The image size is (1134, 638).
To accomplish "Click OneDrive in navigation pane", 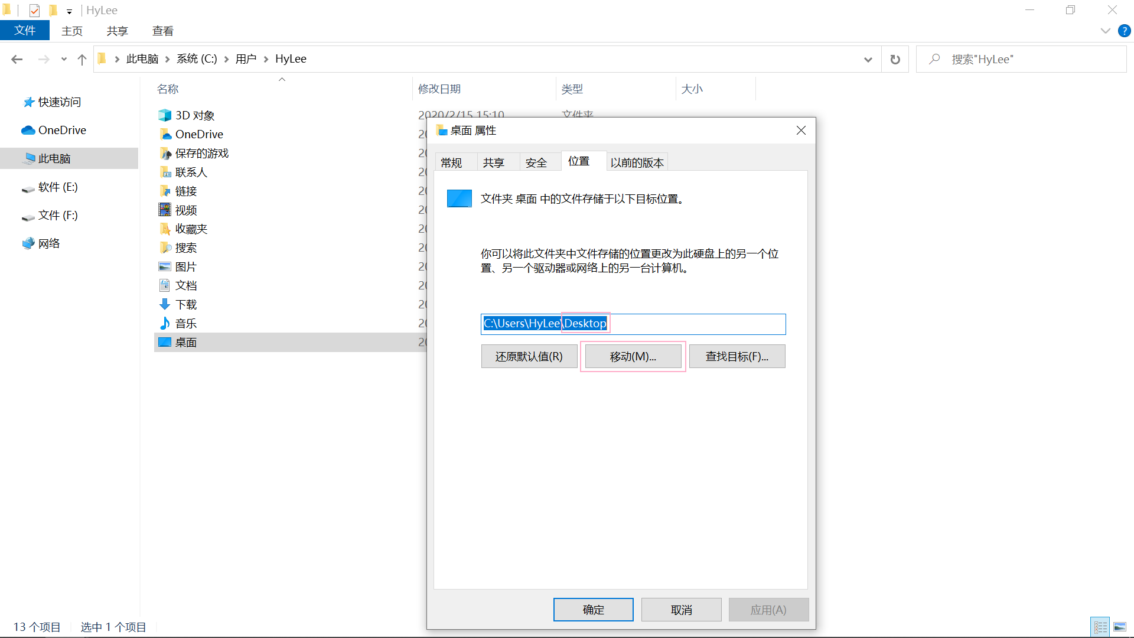I will [62, 130].
